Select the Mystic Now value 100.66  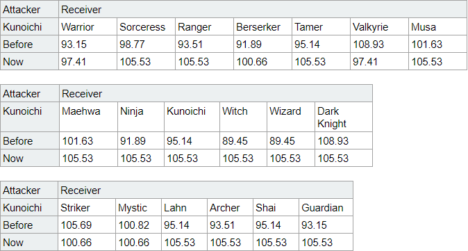point(138,243)
